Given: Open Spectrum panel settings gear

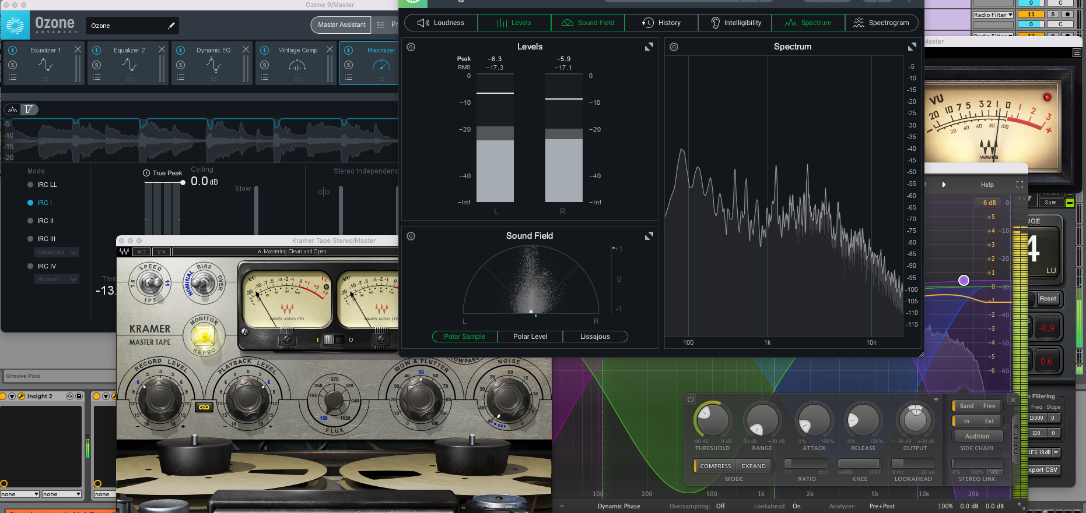Looking at the screenshot, I should (x=674, y=47).
